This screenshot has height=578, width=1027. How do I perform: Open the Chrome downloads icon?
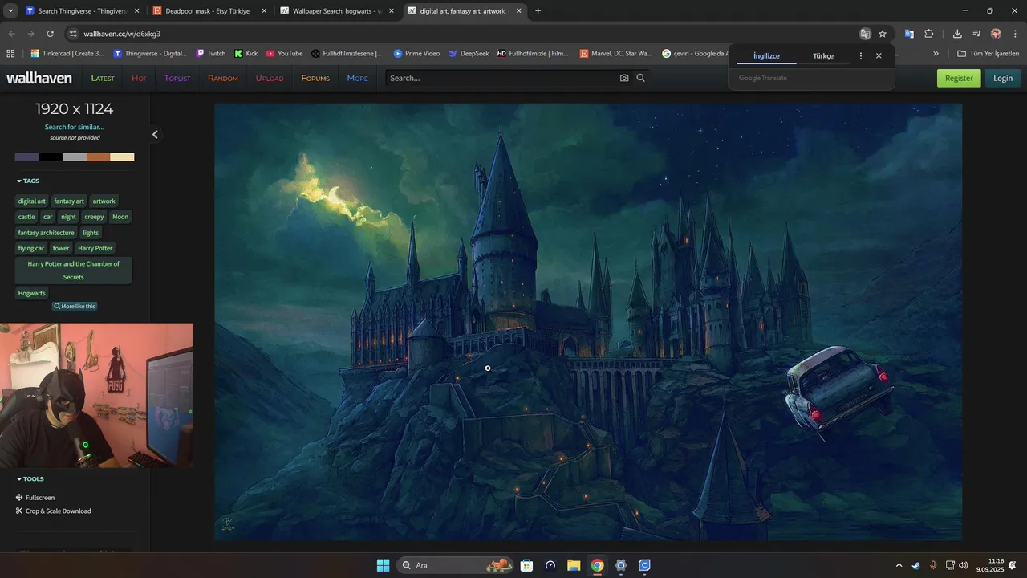[957, 34]
